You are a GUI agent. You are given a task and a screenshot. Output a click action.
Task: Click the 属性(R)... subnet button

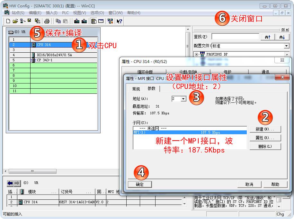point(265,138)
